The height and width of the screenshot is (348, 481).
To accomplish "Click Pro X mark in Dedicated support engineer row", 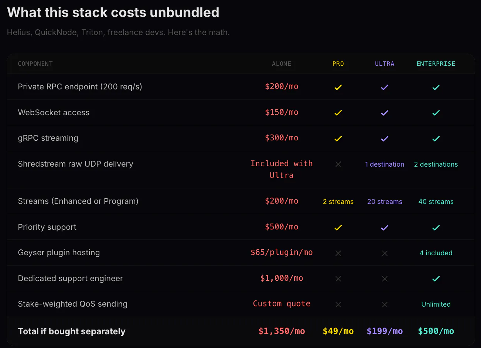I will point(338,279).
